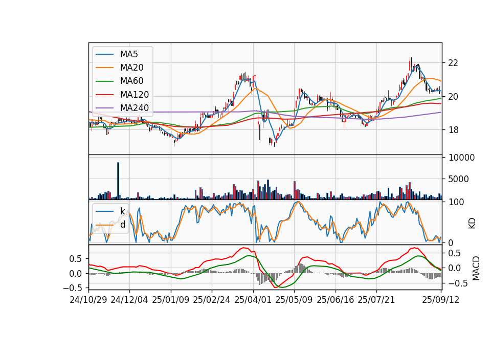Click the purple MA240 legend line sample
The image size is (491, 353).
pos(104,108)
